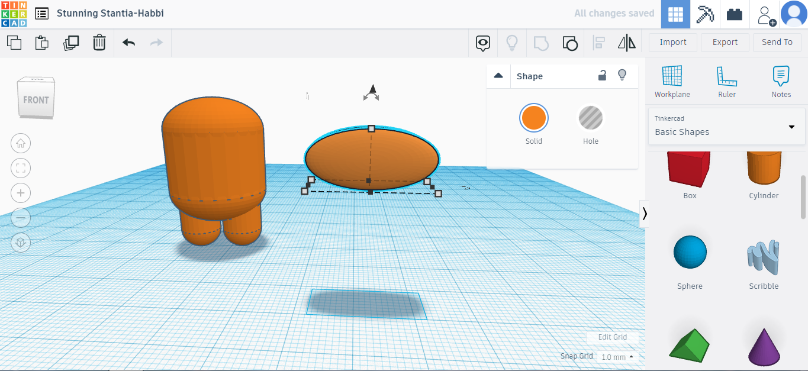Image resolution: width=808 pixels, height=371 pixels.
Task: Click the Group shapes icon
Action: pyautogui.click(x=541, y=43)
